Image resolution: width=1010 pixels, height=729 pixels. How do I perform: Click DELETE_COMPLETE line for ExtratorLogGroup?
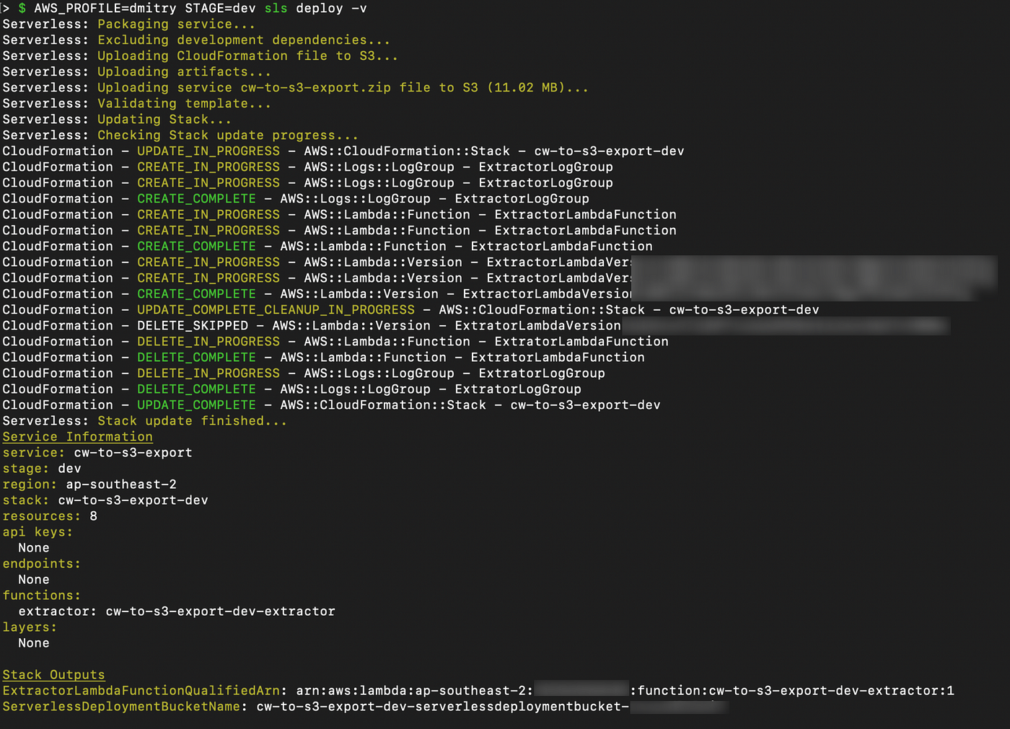291,389
